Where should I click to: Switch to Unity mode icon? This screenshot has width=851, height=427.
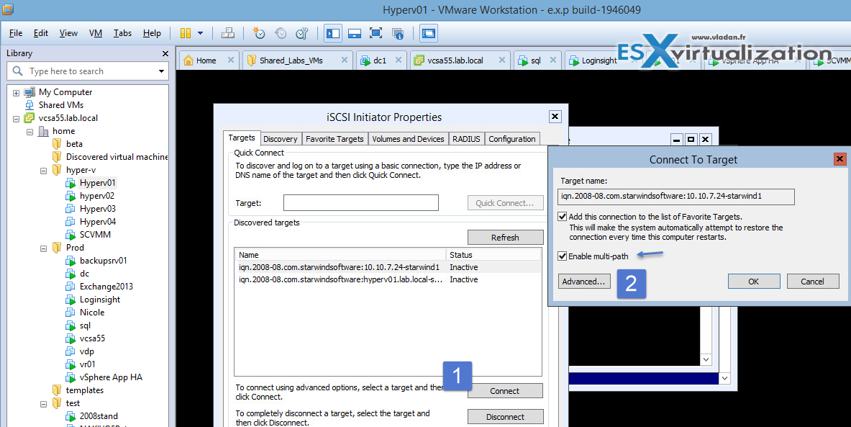coord(398,33)
